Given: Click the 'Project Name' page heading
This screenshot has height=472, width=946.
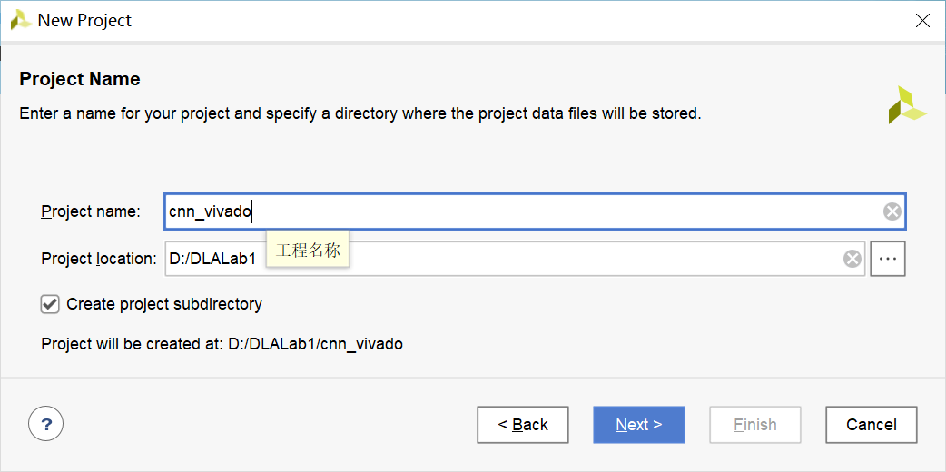Looking at the screenshot, I should 80,79.
